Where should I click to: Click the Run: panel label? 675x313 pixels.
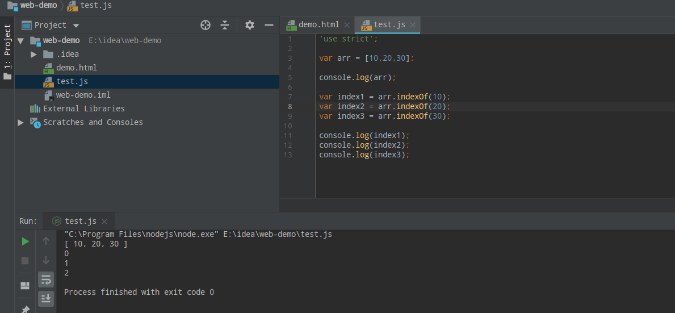[x=28, y=222]
